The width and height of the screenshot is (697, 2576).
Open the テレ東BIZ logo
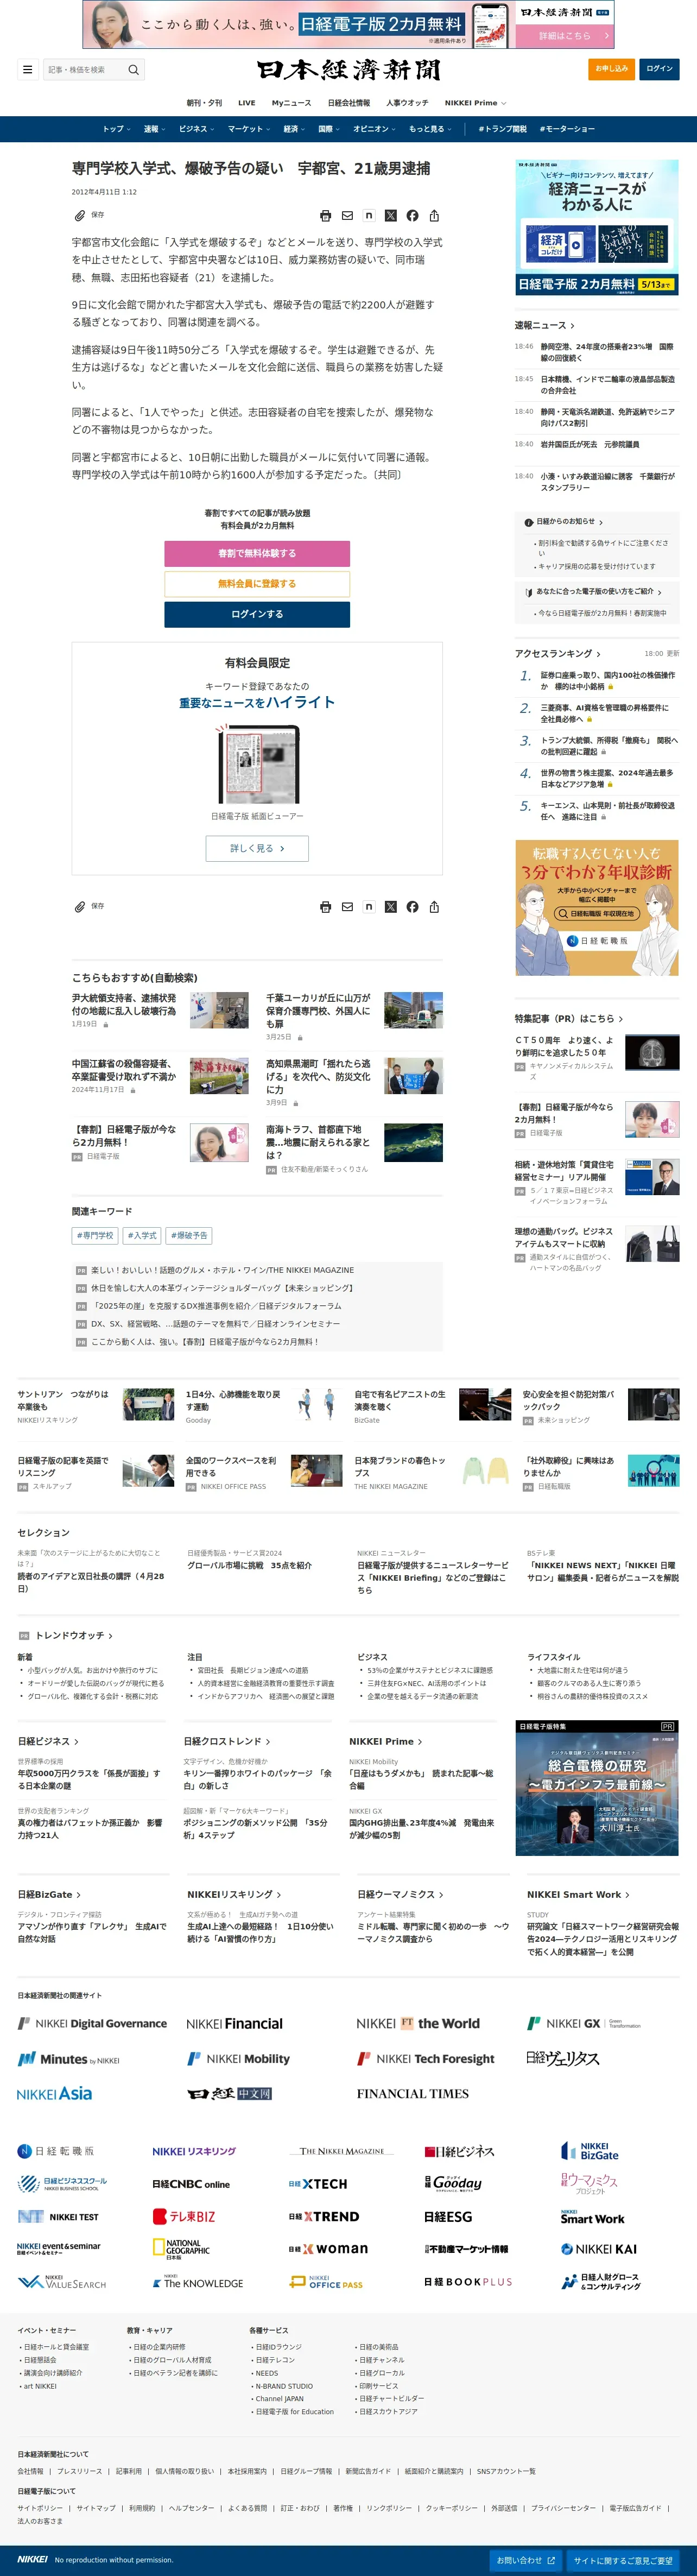[x=184, y=2216]
